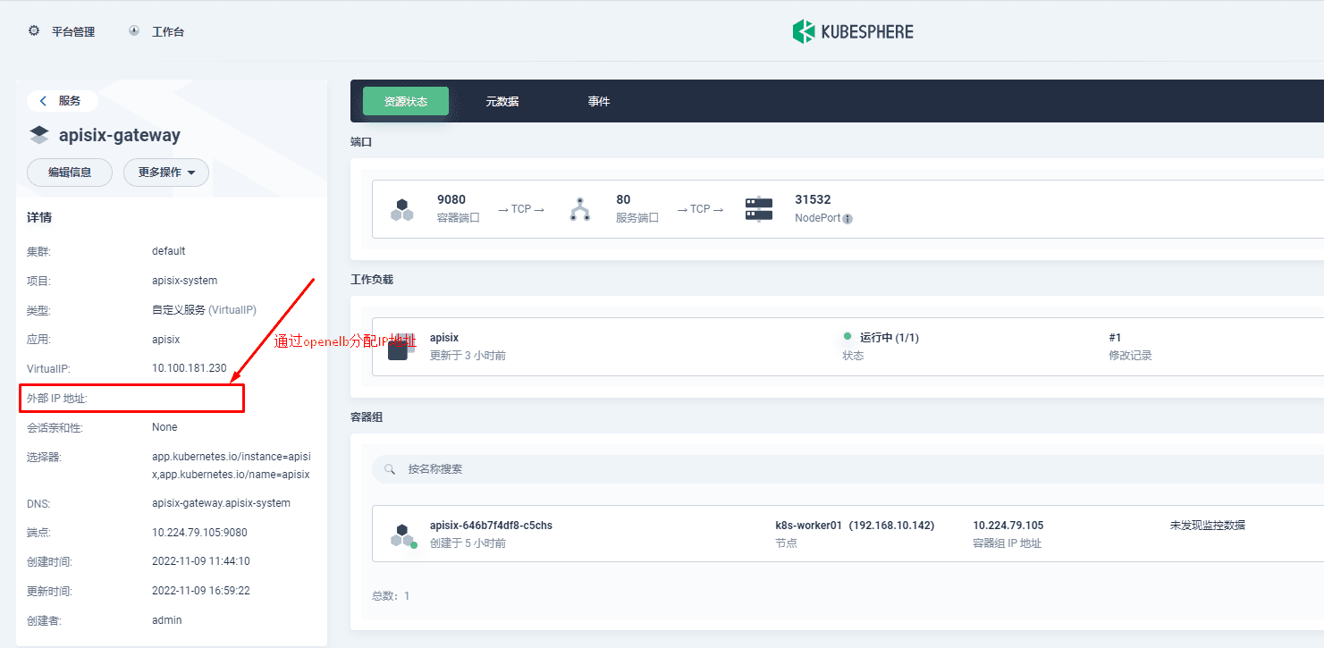Click the apisix-gateway service title
The image size is (1324, 648).
(x=120, y=136)
